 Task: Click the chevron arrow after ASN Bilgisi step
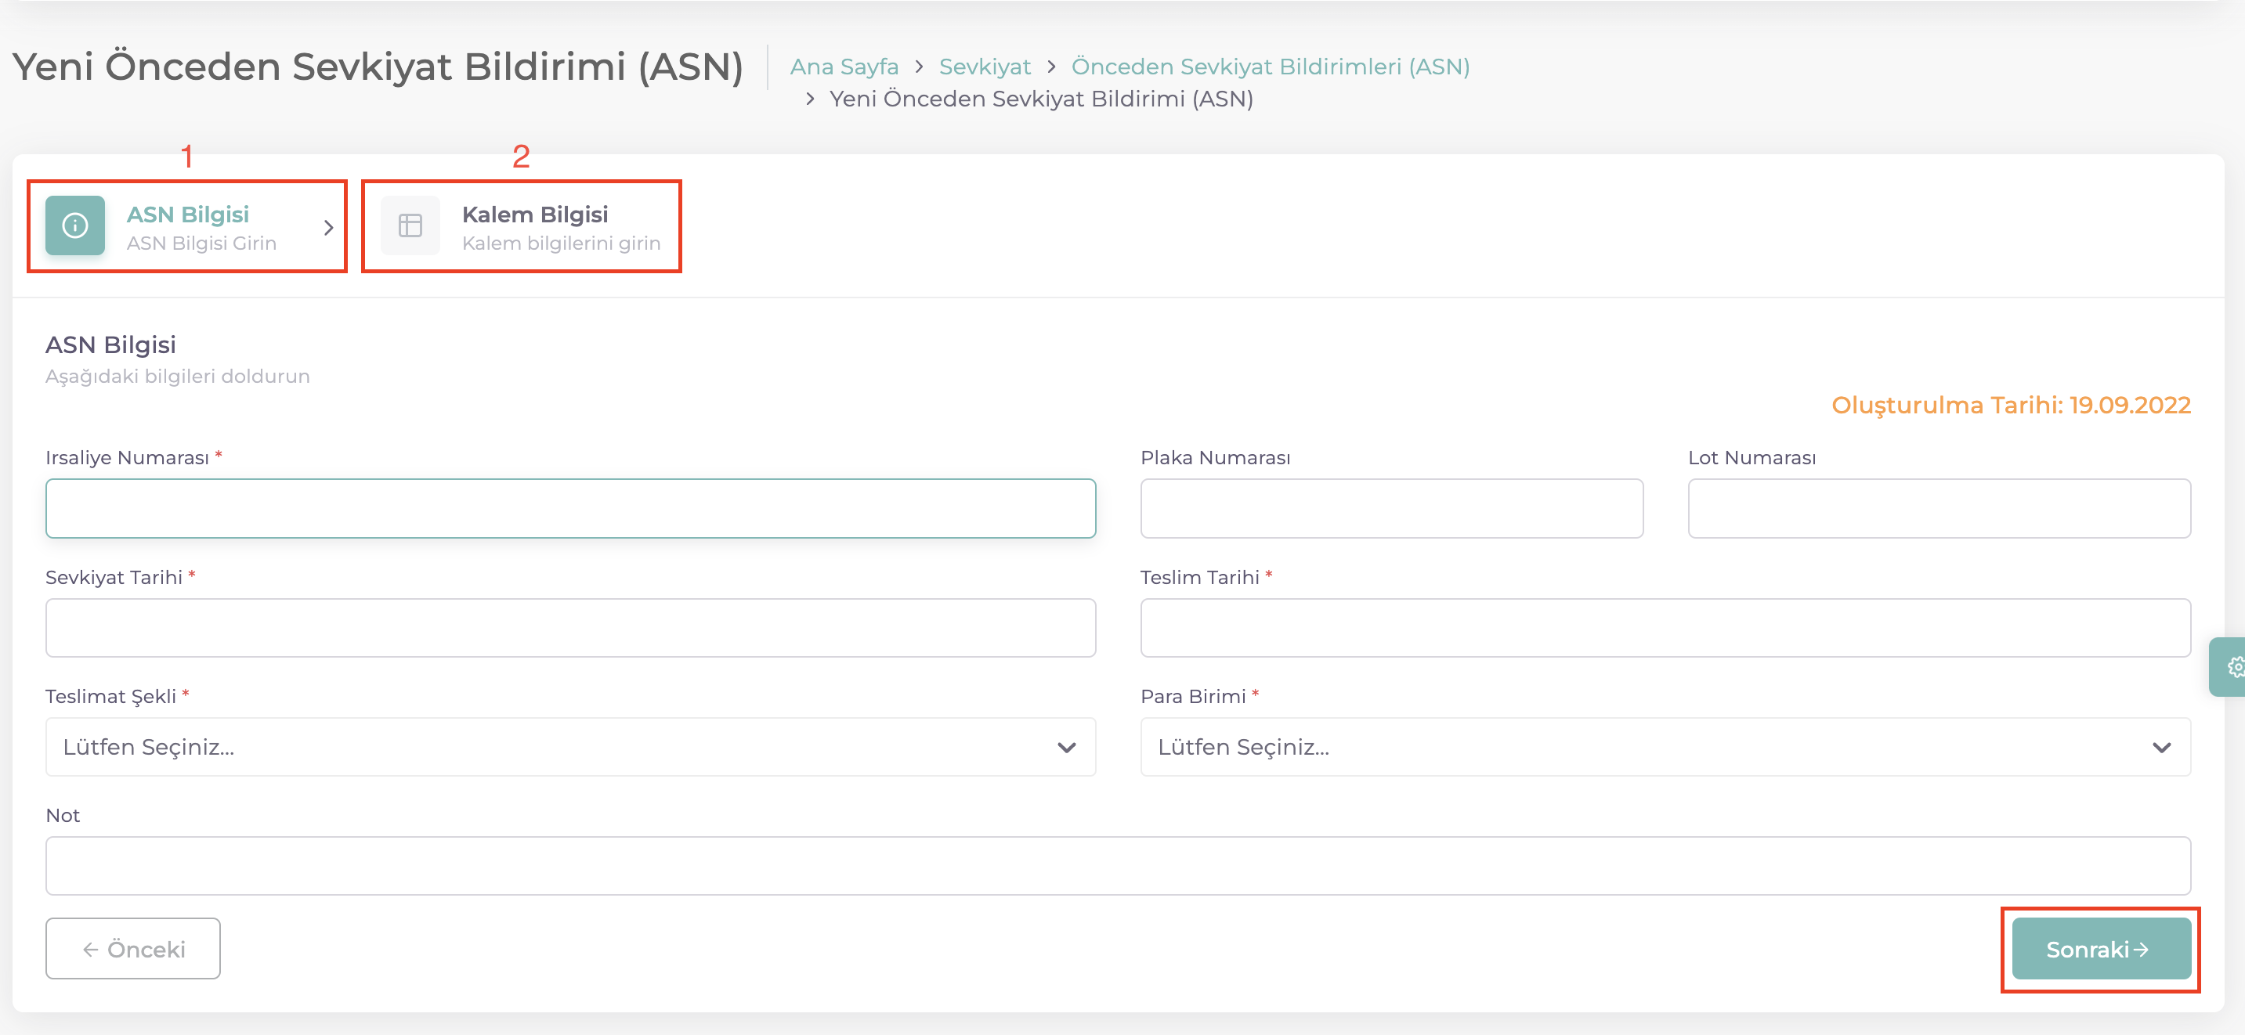point(328,227)
